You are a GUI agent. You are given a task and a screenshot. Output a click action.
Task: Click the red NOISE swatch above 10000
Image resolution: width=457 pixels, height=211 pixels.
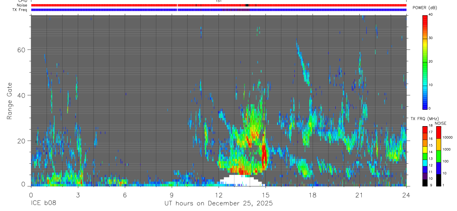click(439, 132)
